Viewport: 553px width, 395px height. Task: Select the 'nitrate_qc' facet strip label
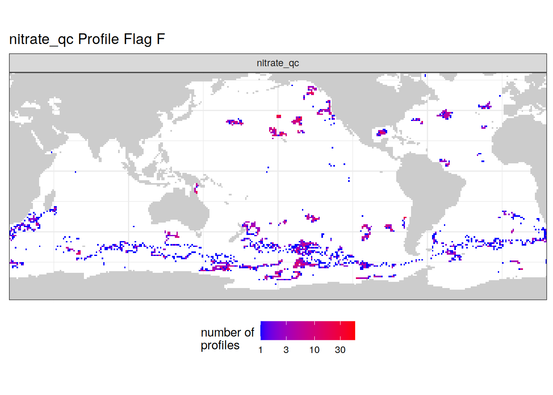click(278, 63)
